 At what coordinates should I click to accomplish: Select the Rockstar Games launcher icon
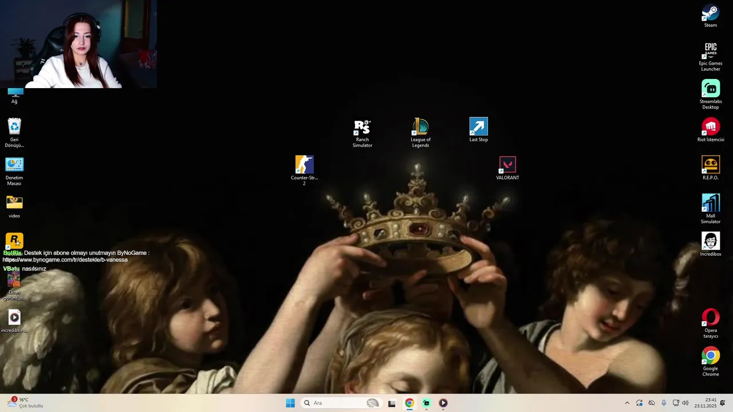coord(14,240)
